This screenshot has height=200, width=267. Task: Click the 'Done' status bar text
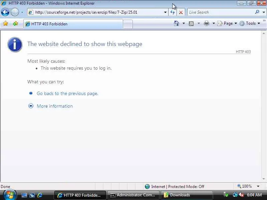(5, 187)
